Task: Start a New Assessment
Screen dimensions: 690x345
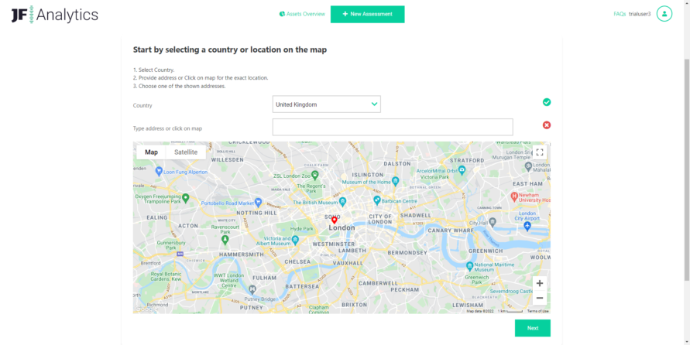Action: (367, 14)
